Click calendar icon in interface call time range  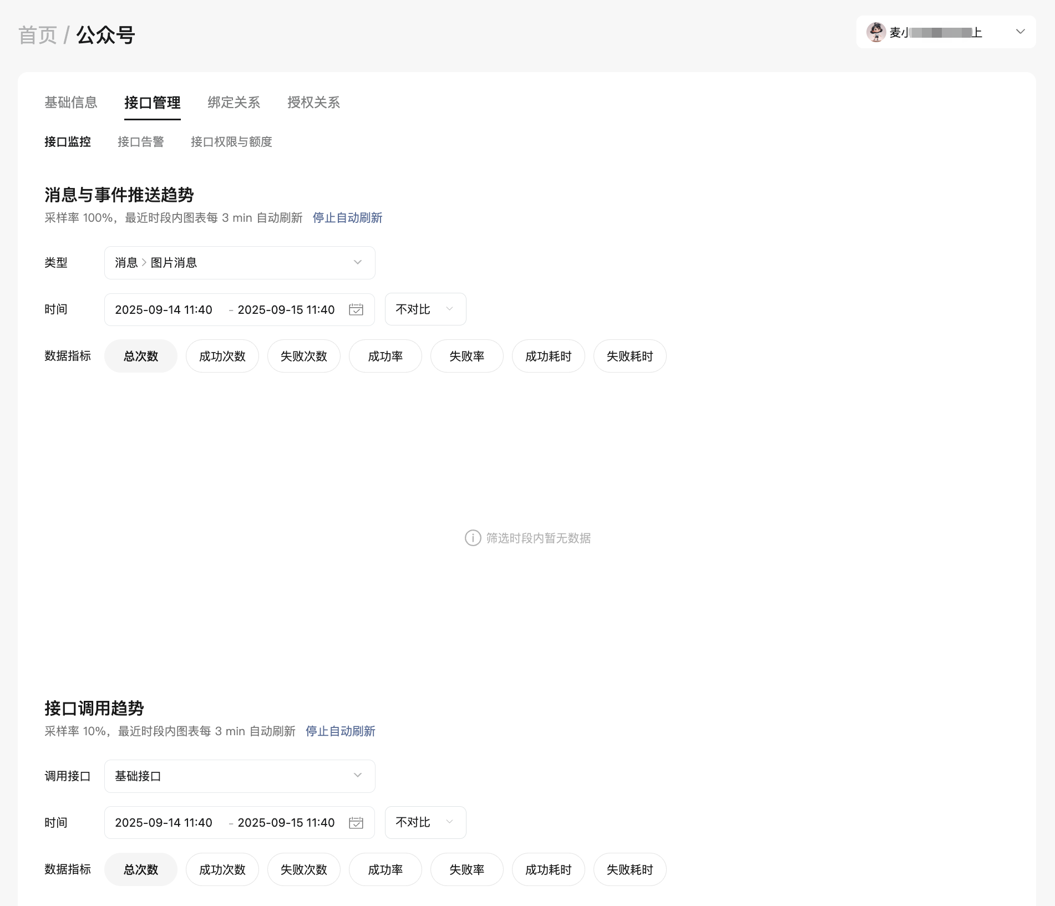pos(356,823)
